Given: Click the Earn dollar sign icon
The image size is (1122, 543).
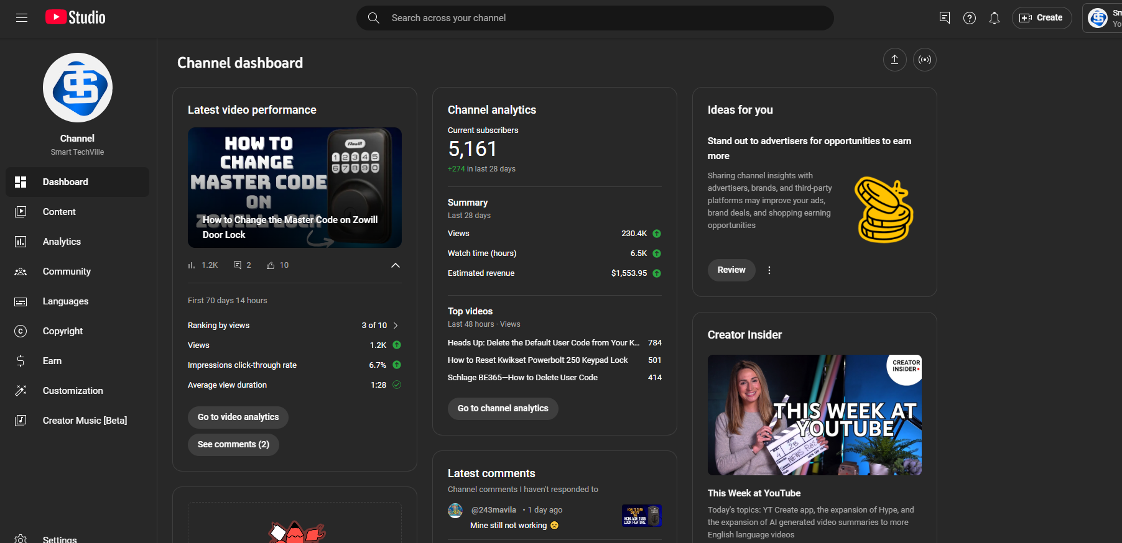Looking at the screenshot, I should click(21, 361).
